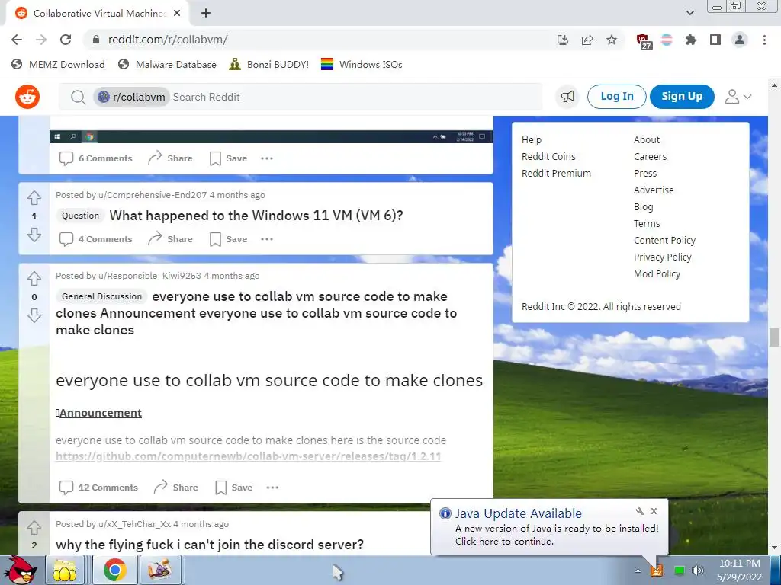Screen dimensions: 781x585
Task: Click the volume speaker tray icon
Action: tap(698, 571)
